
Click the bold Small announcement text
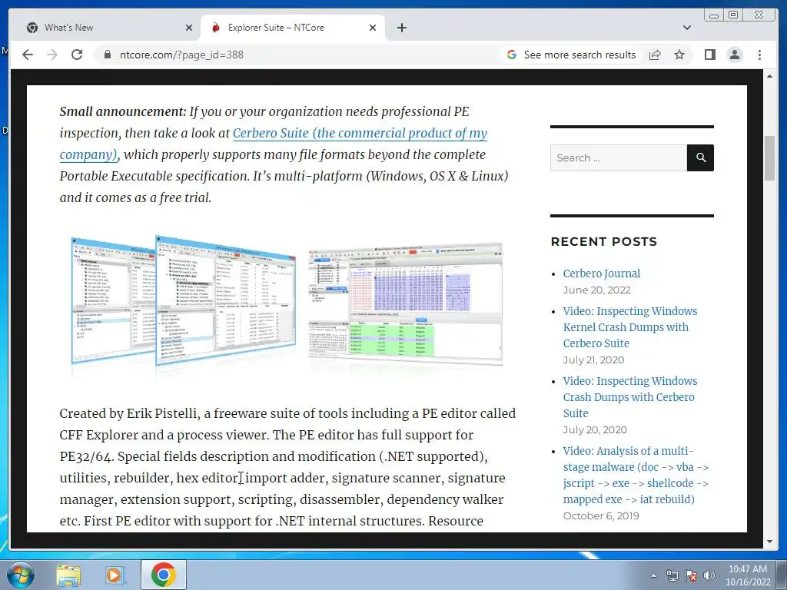click(123, 111)
